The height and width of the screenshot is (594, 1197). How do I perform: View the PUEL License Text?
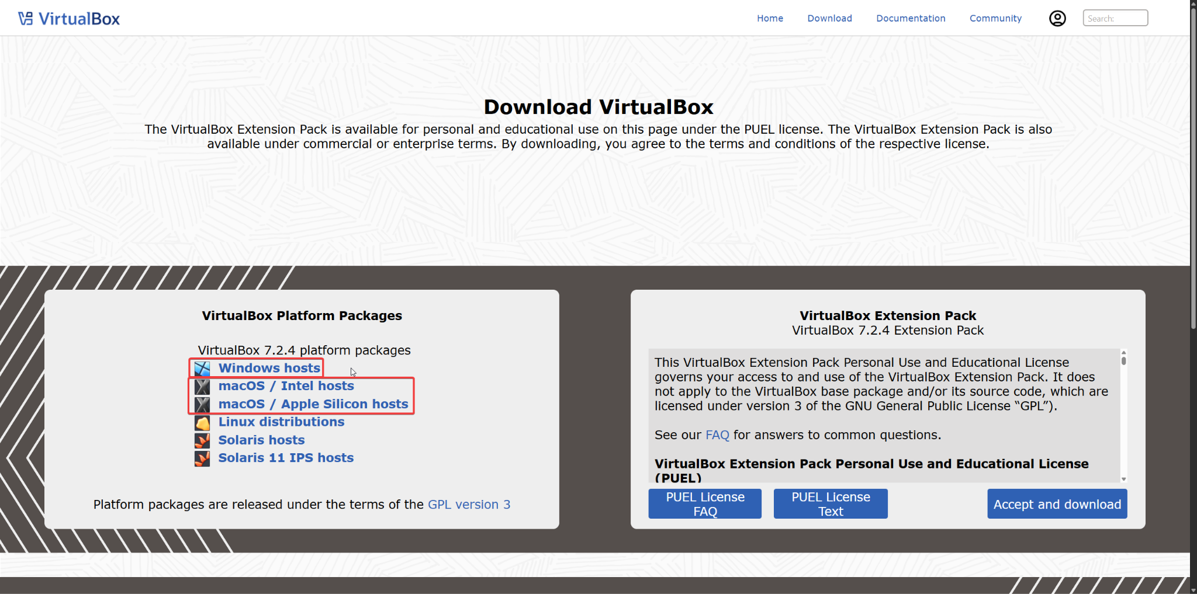click(x=831, y=503)
